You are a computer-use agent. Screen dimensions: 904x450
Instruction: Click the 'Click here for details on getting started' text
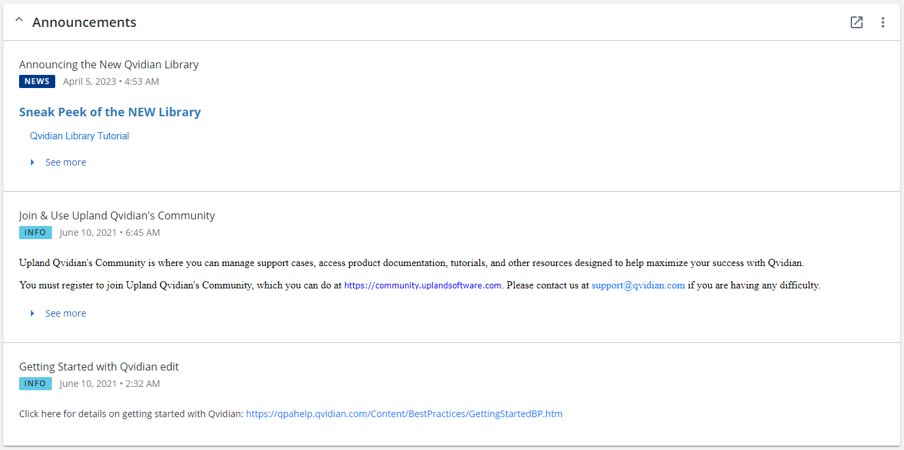[131, 414]
